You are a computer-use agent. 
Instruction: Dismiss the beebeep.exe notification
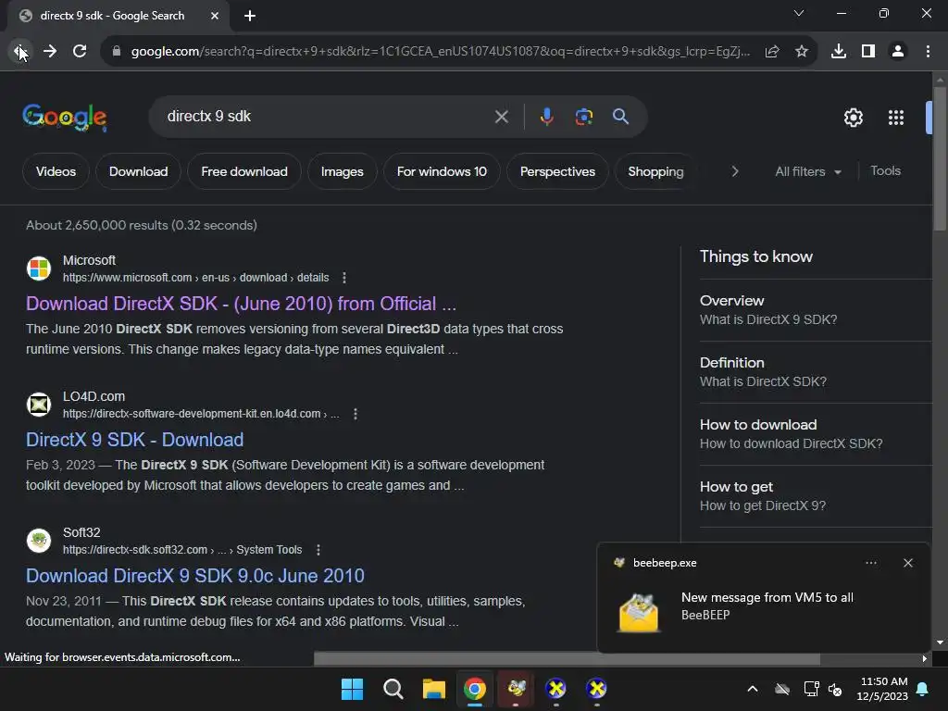point(907,563)
